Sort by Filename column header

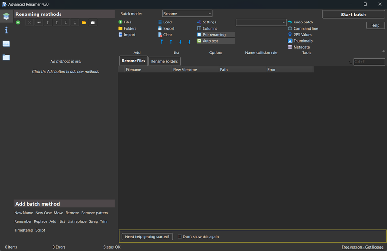pyautogui.click(x=148, y=70)
